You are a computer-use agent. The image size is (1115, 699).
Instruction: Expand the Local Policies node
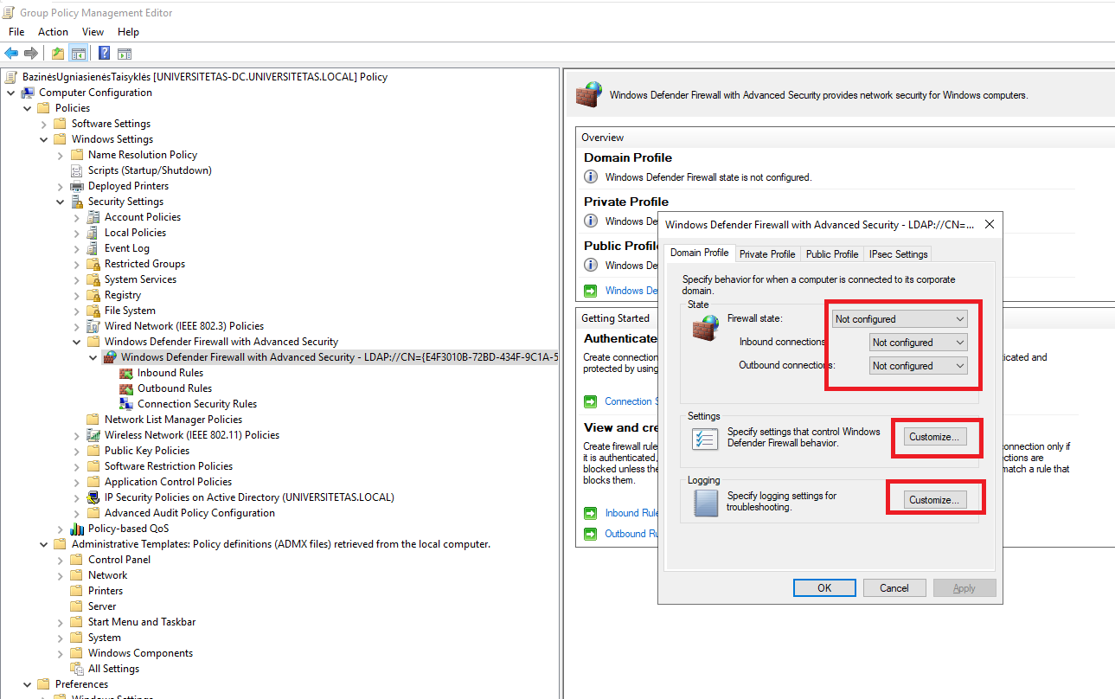click(x=76, y=233)
